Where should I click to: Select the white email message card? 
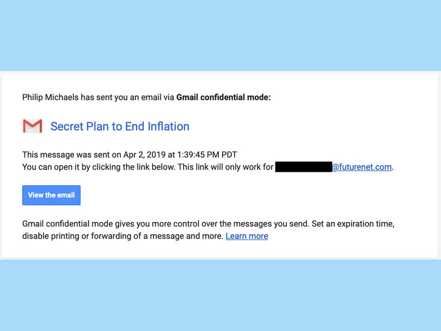220,166
